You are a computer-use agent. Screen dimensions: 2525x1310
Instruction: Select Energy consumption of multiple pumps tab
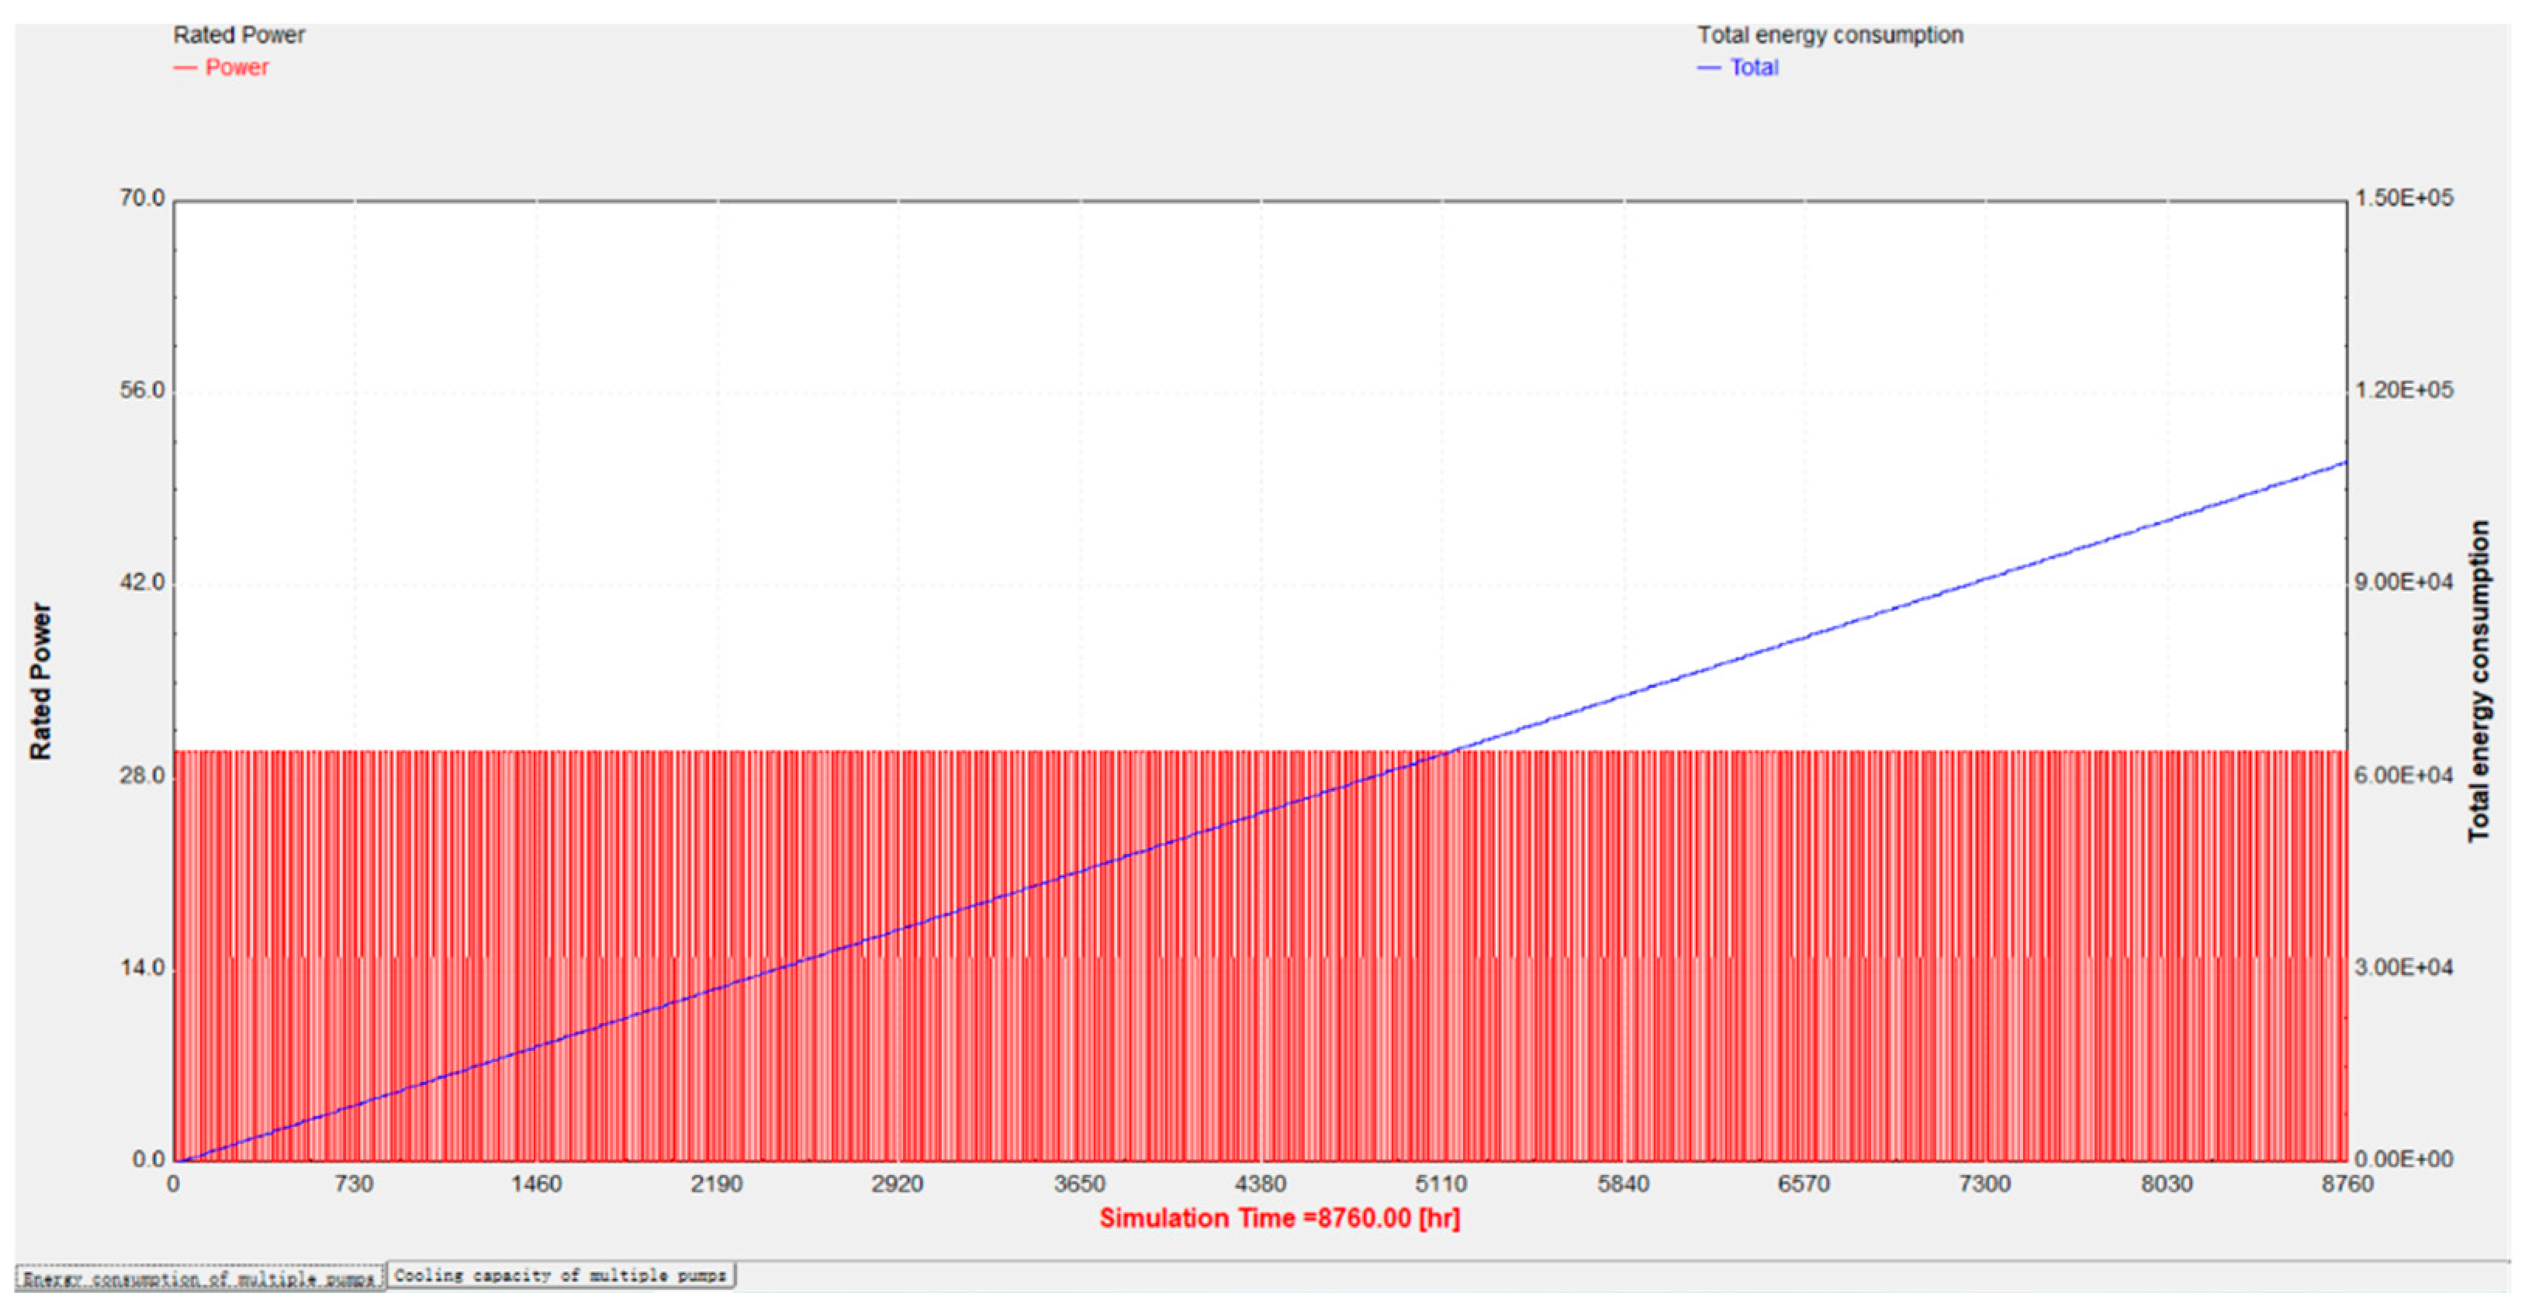(x=199, y=1279)
